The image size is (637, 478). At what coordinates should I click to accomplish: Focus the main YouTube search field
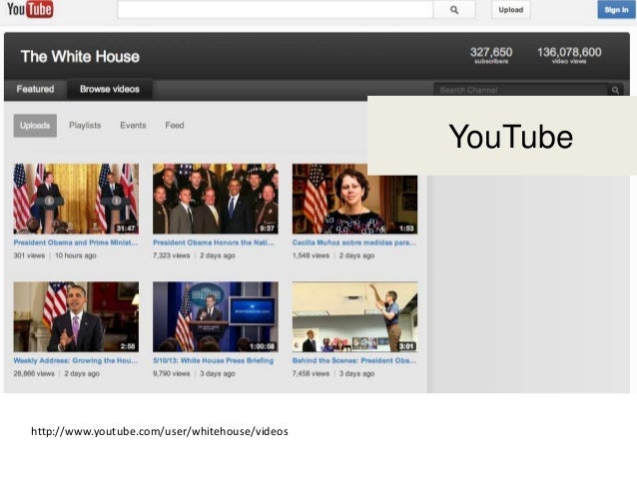click(x=275, y=10)
